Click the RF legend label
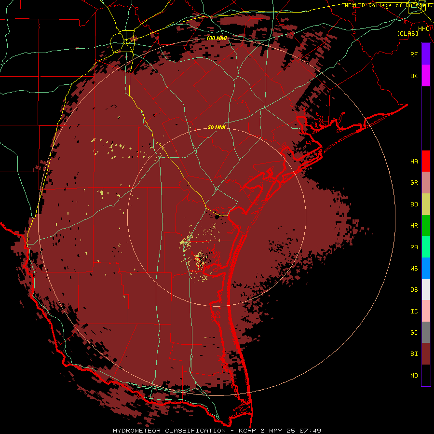434x434 pixels. [x=414, y=54]
